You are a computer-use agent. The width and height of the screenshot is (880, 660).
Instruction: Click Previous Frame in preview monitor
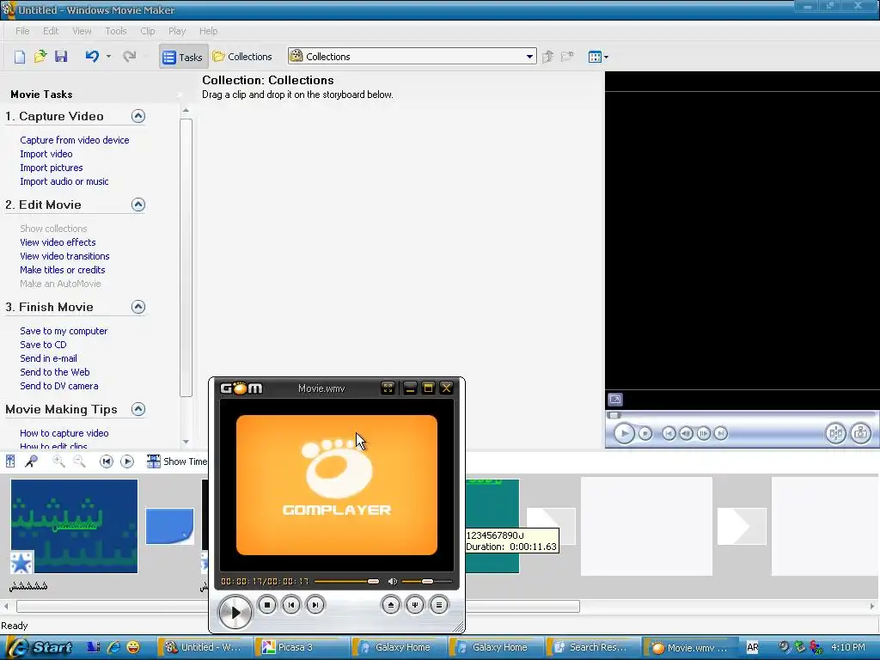(x=686, y=433)
